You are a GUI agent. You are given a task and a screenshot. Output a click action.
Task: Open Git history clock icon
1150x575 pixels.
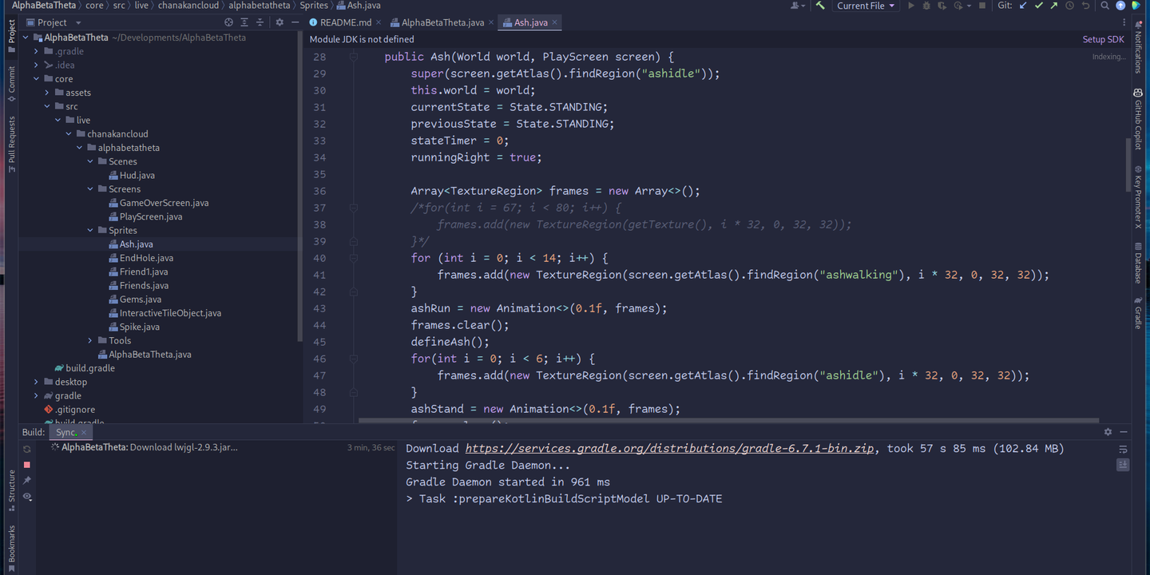1069,6
